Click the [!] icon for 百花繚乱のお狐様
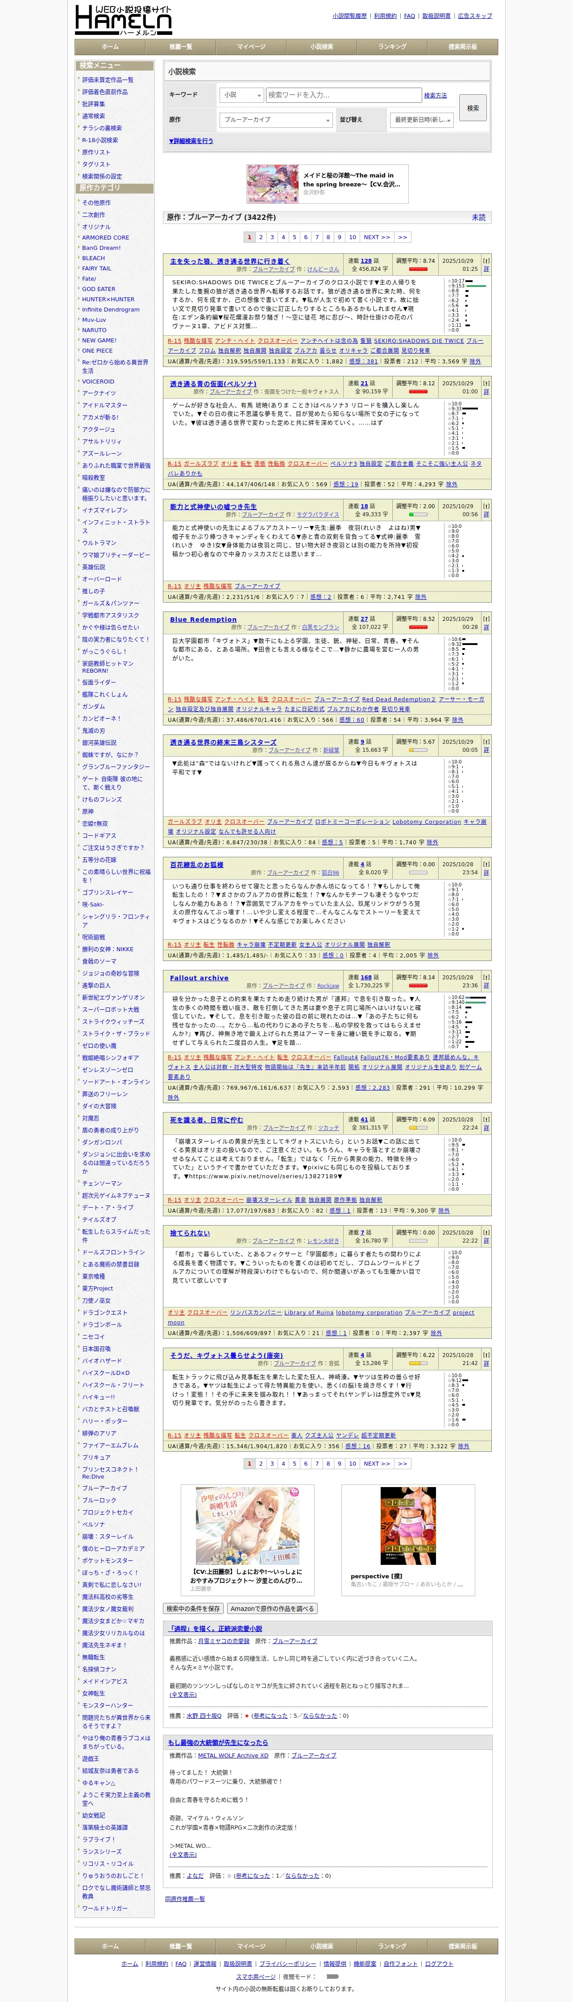 [x=486, y=864]
